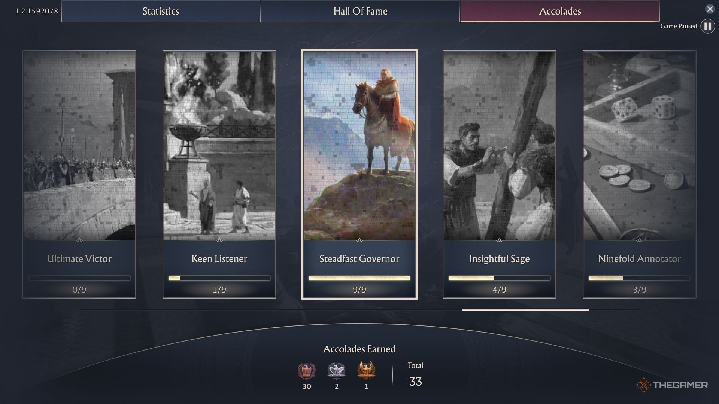
Task: Click the Insightful Sage 4/9 progress bar
Action: [x=500, y=278]
